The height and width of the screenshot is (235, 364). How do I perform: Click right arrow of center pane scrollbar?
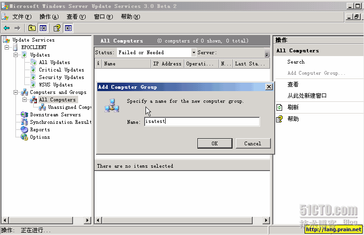point(266,220)
